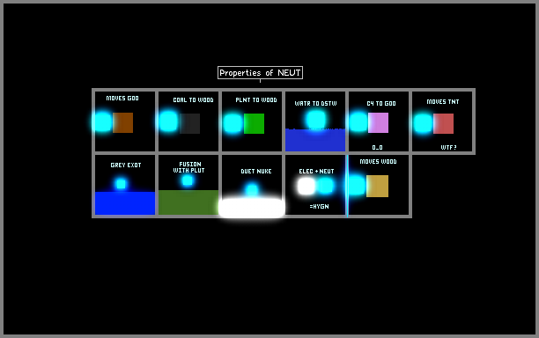The width and height of the screenshot is (539, 338).
Task: Click the neutron next to the TNT block
Action: 423,123
